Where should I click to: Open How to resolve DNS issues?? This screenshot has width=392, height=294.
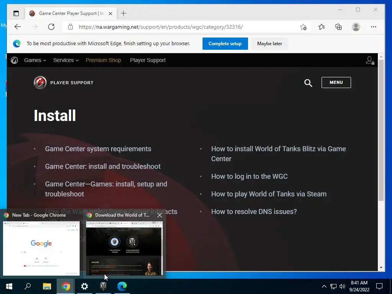click(254, 211)
